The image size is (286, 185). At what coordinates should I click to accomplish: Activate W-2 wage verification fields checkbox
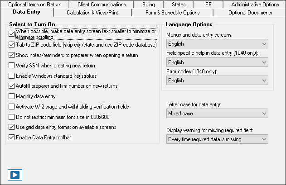click(12, 107)
